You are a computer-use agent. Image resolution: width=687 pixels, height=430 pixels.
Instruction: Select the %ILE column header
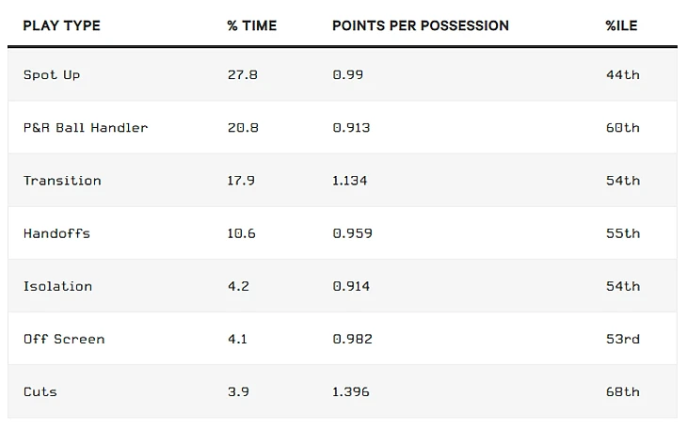[621, 25]
